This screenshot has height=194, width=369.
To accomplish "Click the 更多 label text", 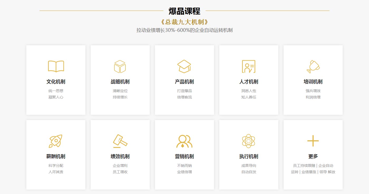I will coord(313,156).
